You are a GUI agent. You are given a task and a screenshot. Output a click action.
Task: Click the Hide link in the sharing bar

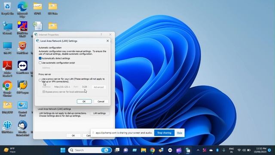point(179,133)
